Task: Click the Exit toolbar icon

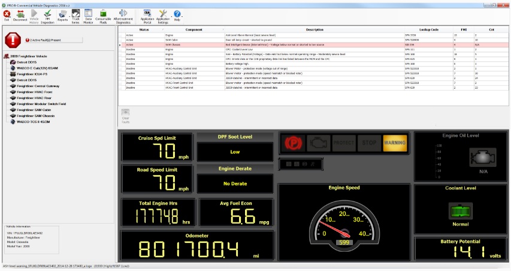Action: (x=7, y=14)
